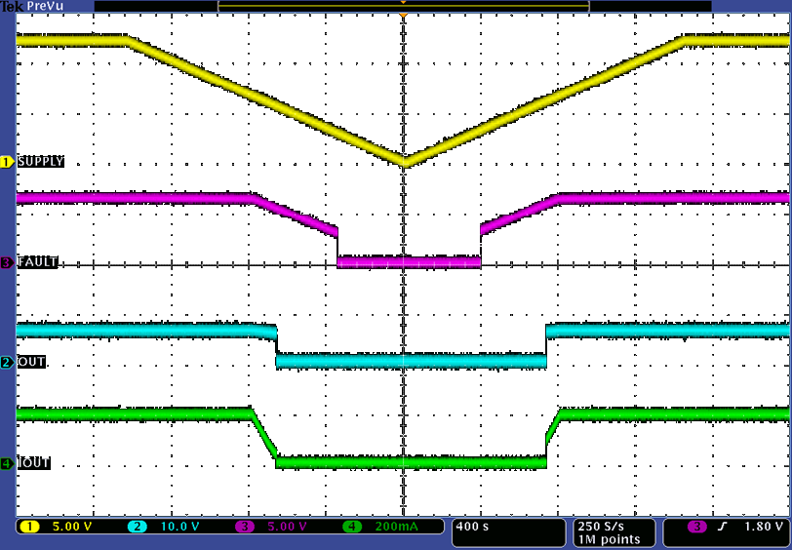The height and width of the screenshot is (550, 792).
Task: Select the IOUT waveform label
Action: [x=34, y=463]
